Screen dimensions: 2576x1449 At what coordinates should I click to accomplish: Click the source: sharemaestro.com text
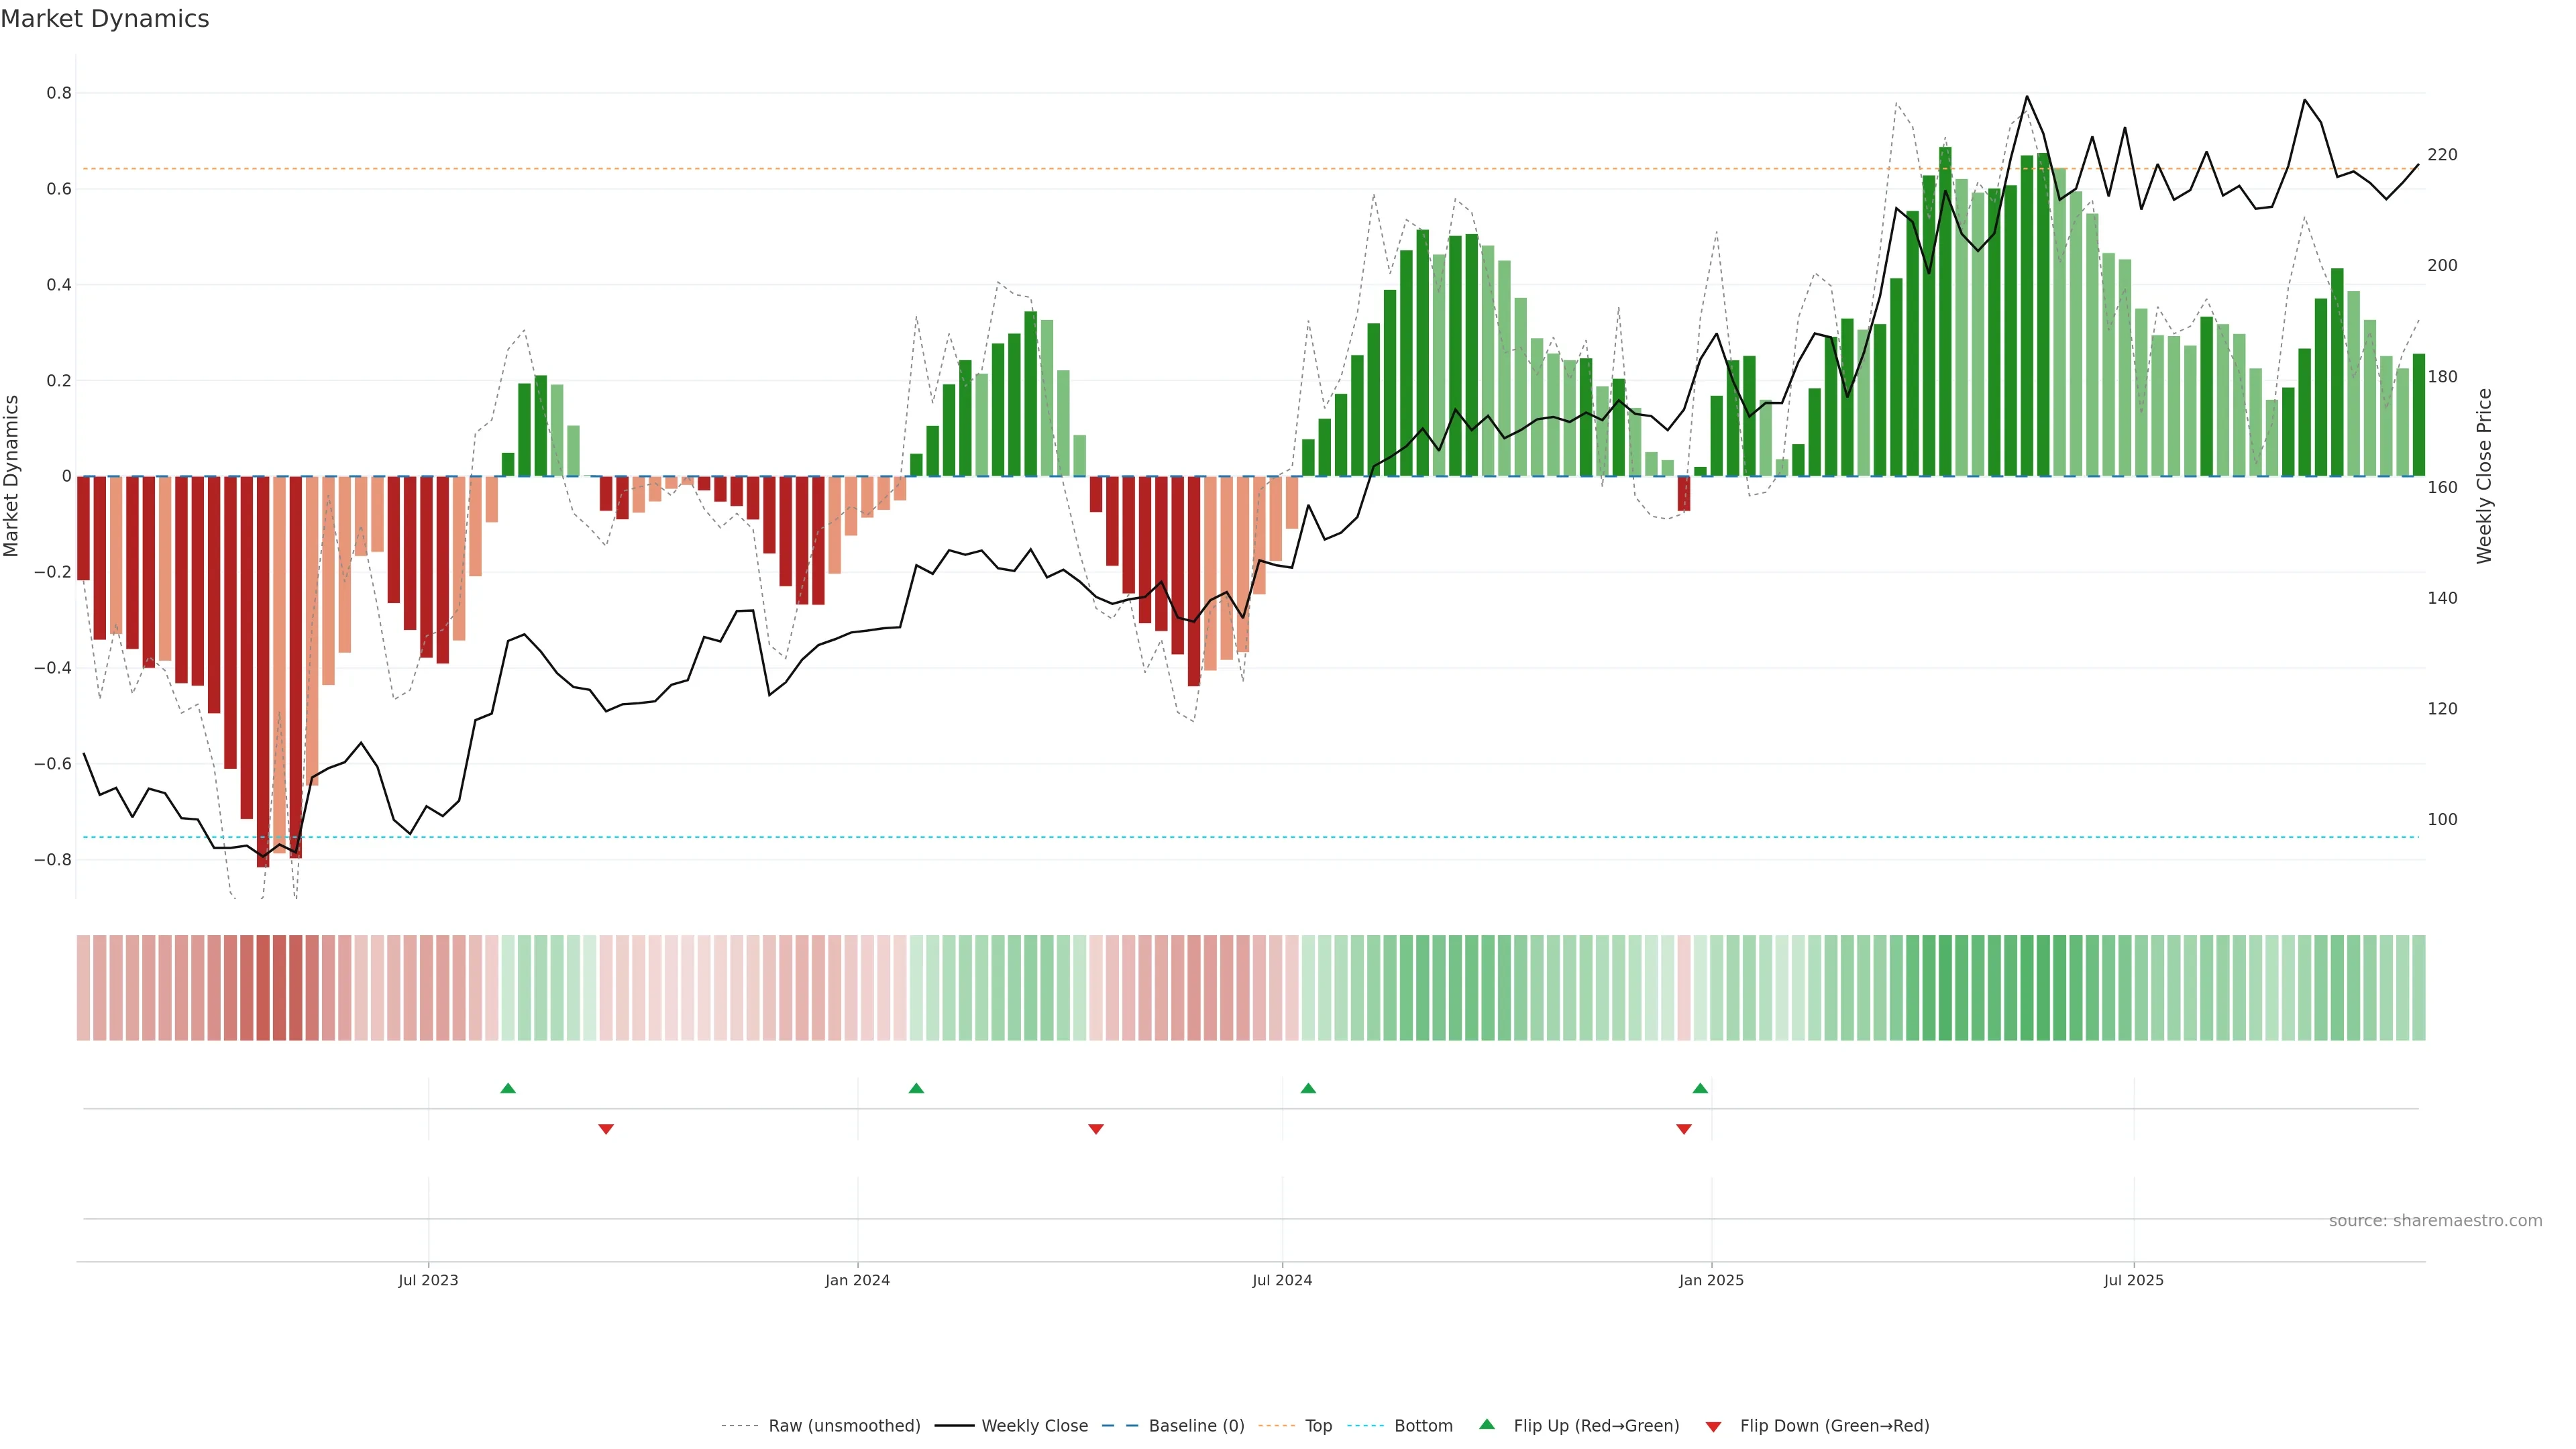(x=2435, y=1221)
